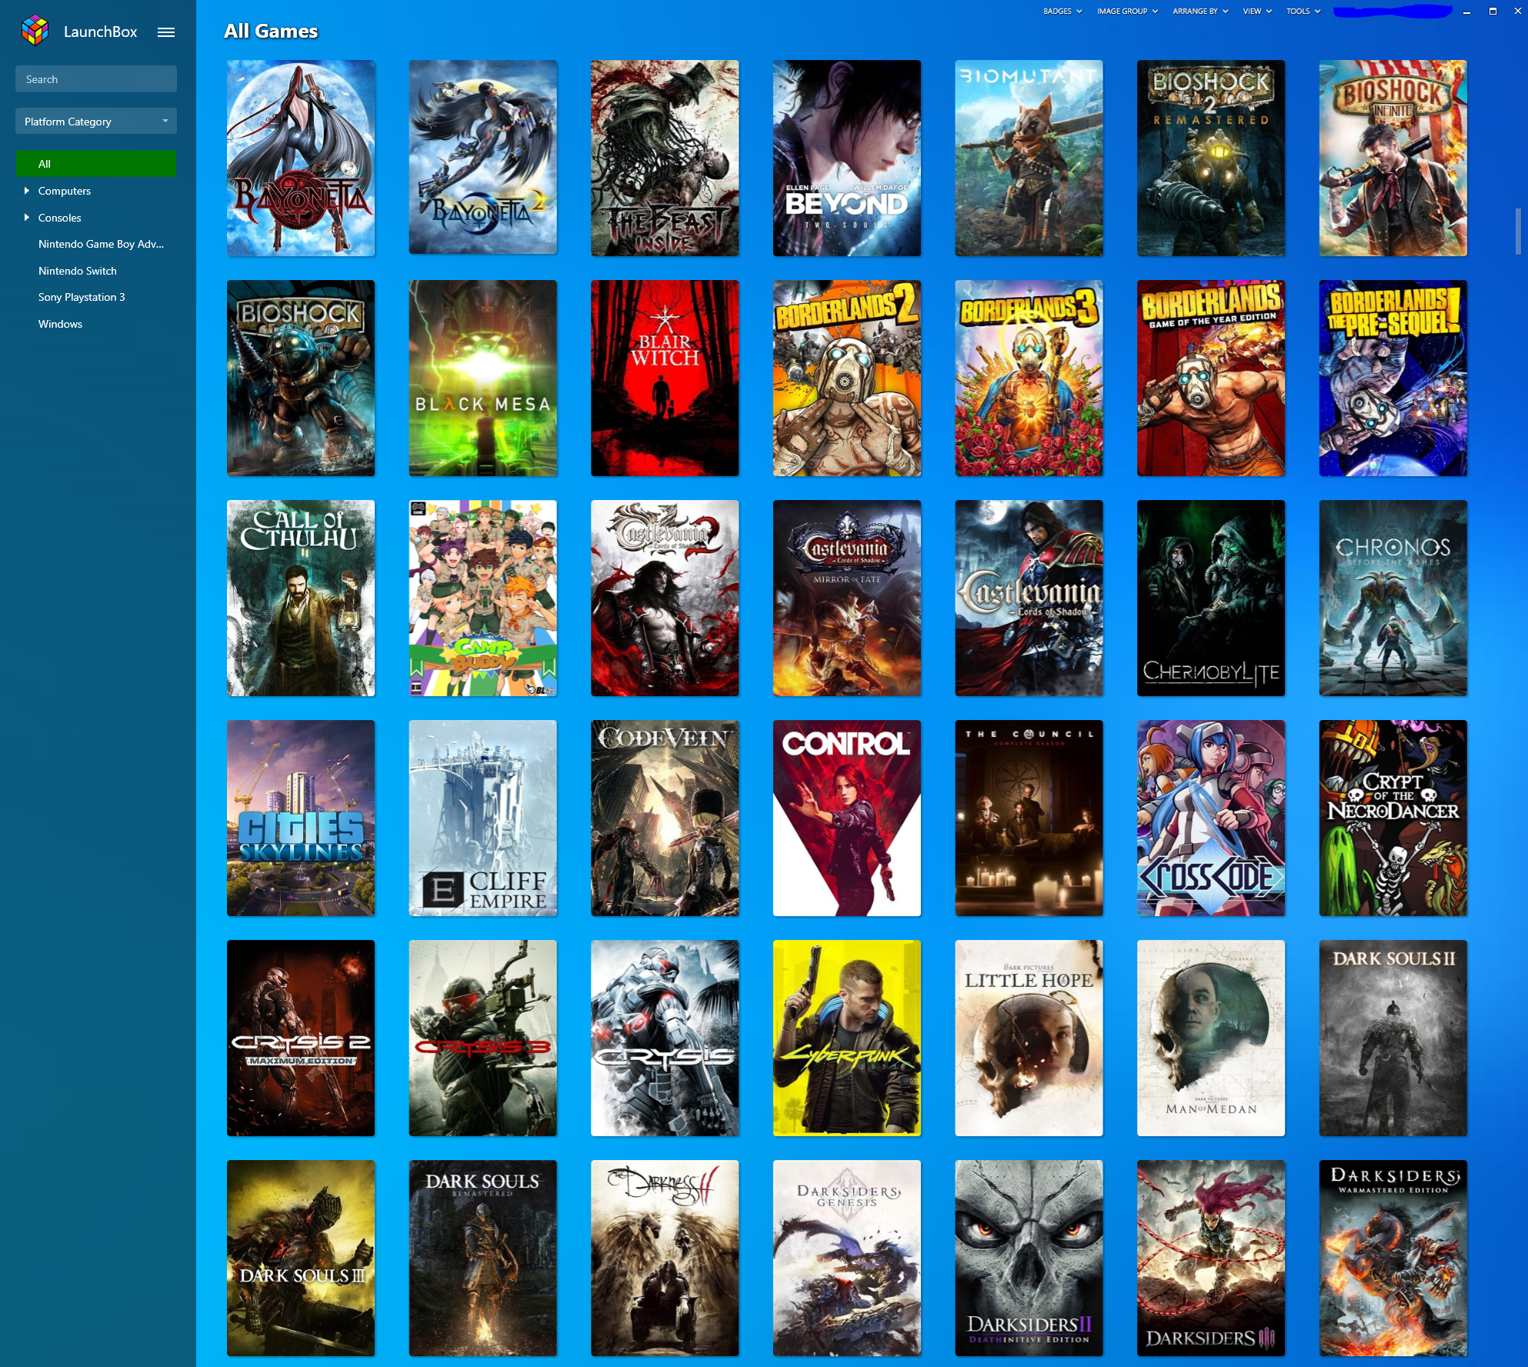Select Beyond Two Souls cover
This screenshot has height=1367, width=1528.
coord(847,158)
